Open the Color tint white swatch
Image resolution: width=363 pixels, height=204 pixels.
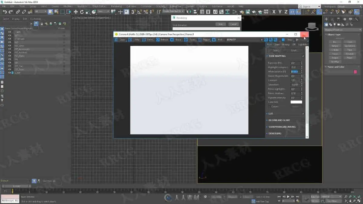296,102
